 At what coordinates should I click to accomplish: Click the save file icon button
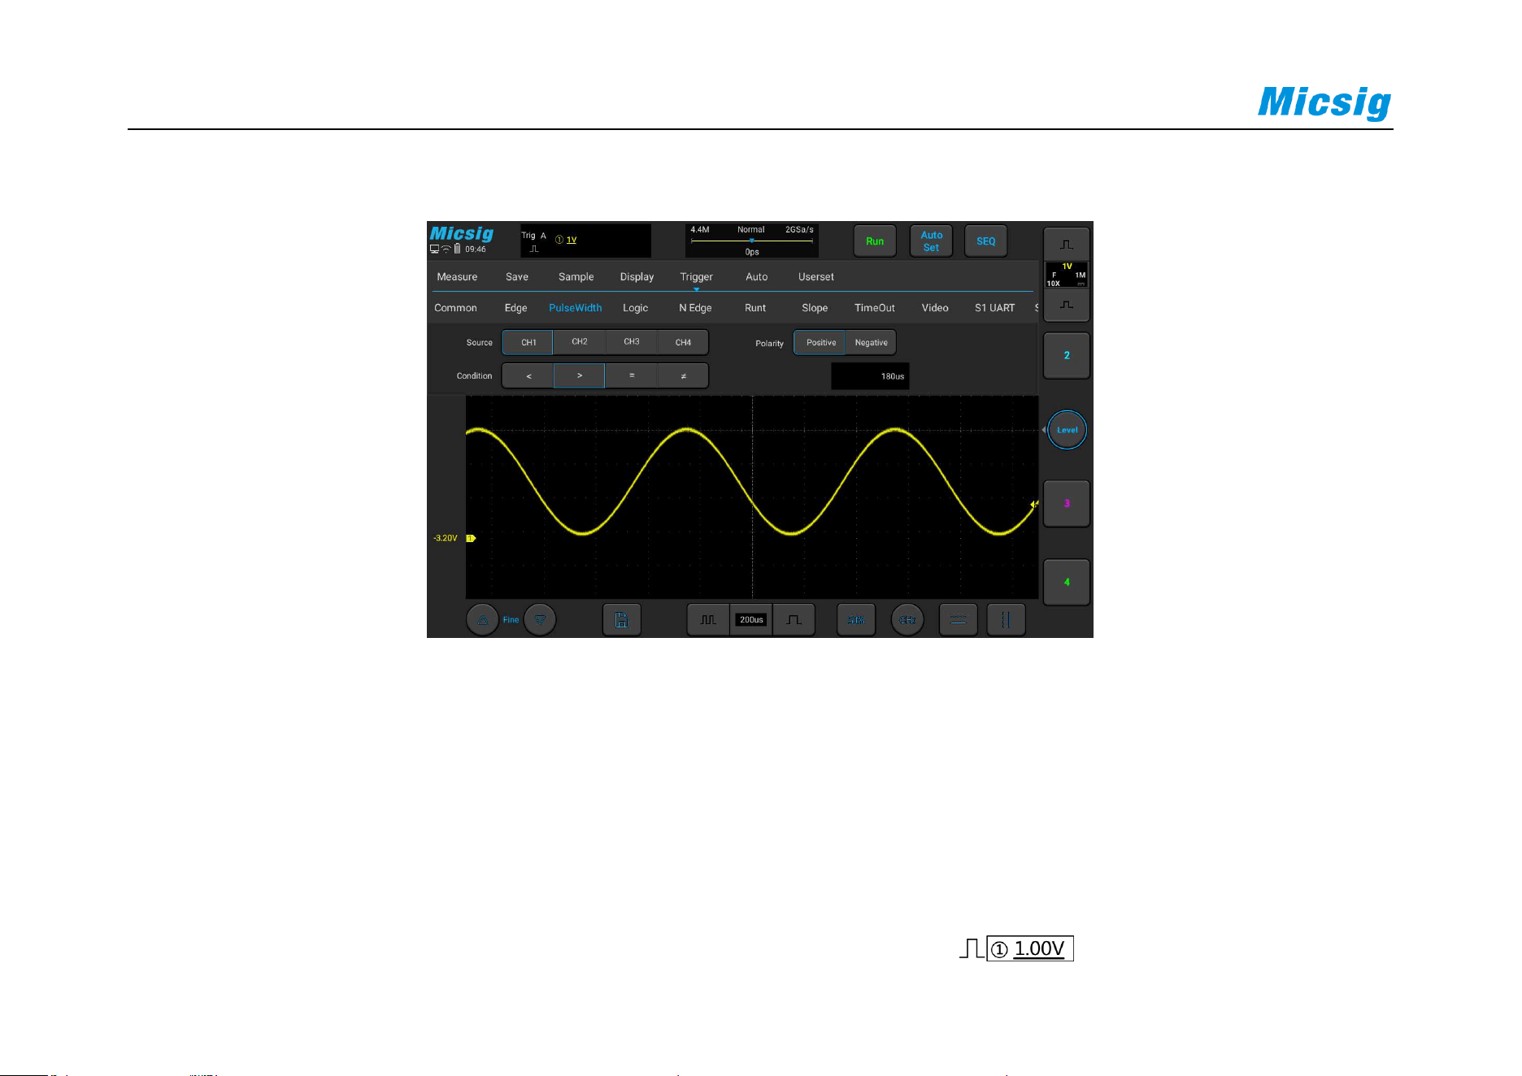622,620
